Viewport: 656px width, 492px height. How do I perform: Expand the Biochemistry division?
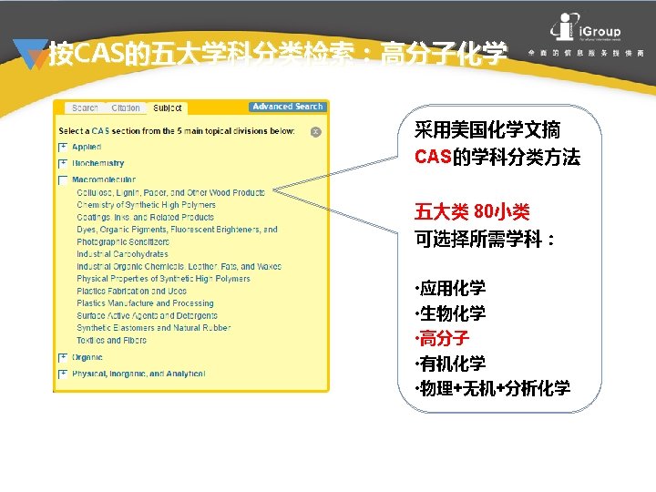[x=63, y=163]
